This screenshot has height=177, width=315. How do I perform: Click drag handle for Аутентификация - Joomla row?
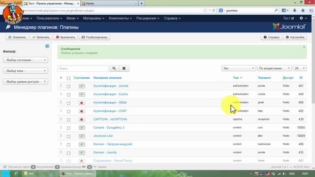point(61,86)
